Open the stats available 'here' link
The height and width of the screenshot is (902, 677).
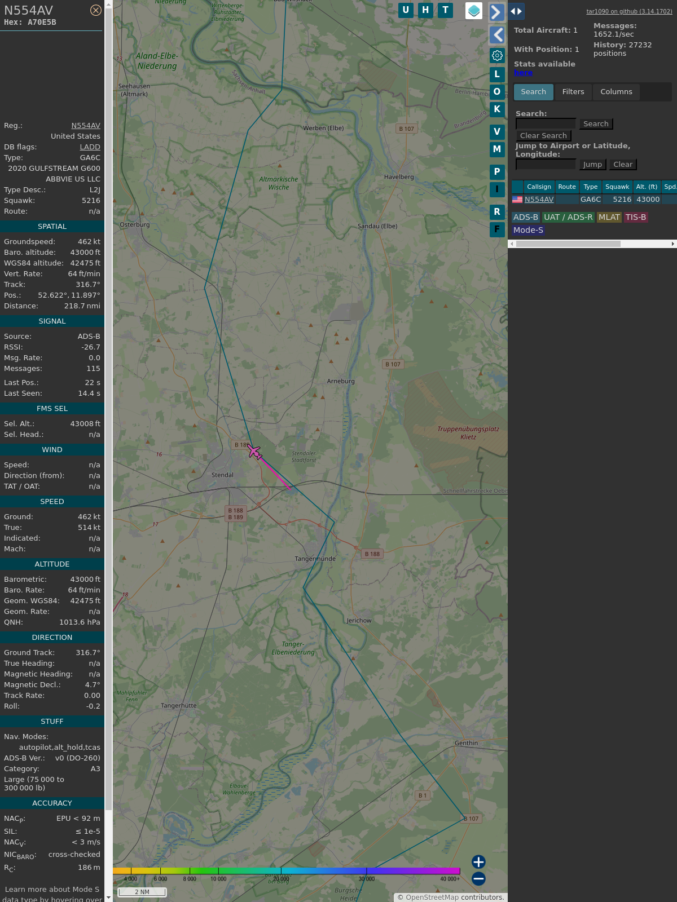point(523,73)
